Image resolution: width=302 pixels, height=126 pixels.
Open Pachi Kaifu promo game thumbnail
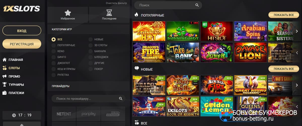149,106
